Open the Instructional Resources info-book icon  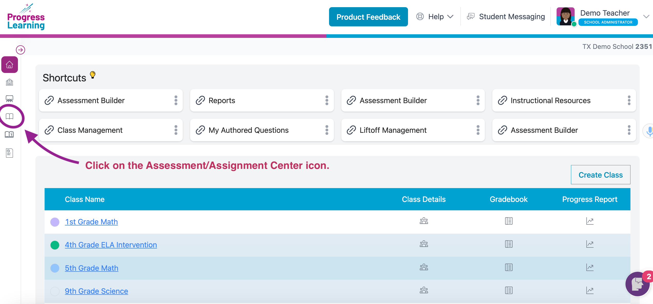tap(9, 134)
